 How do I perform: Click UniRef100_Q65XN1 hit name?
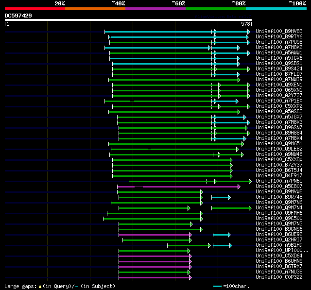(279, 90)
